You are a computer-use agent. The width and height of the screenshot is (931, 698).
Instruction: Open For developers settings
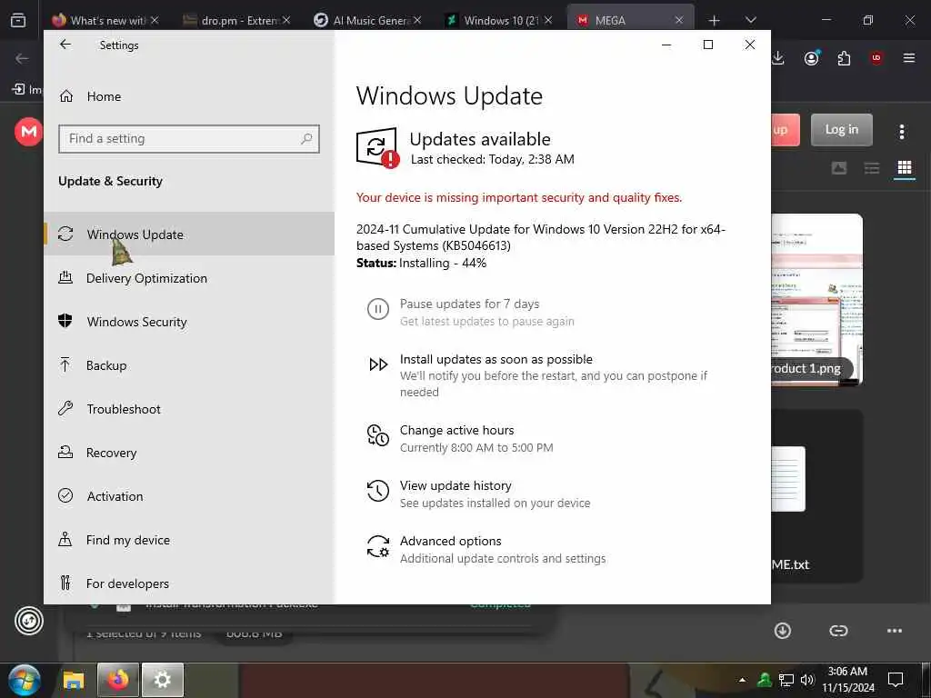coord(189,583)
